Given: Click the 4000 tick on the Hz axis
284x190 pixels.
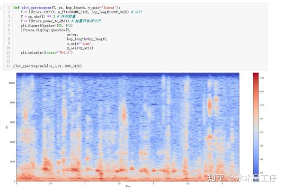Looking at the screenshot, I should point(12,142).
